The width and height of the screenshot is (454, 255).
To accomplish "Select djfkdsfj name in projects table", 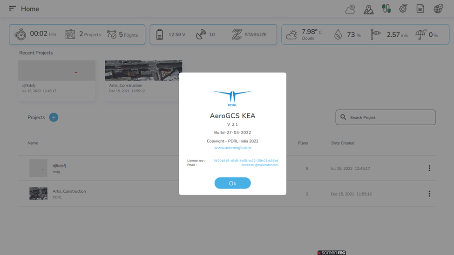I will click(59, 166).
